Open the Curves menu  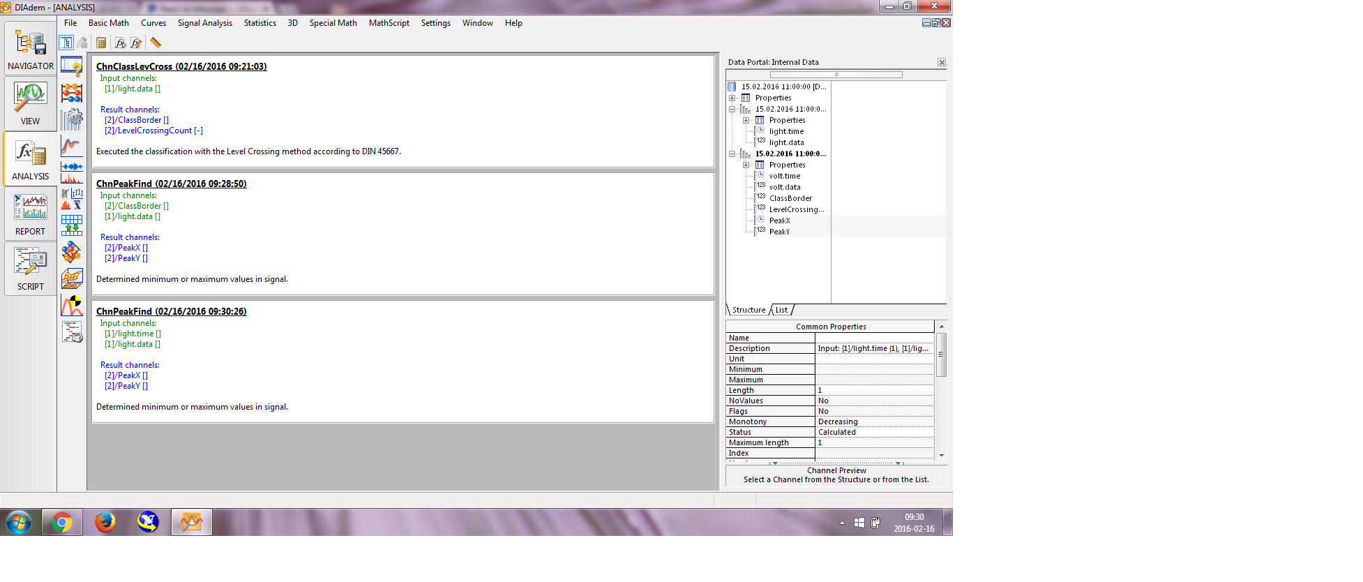(x=153, y=23)
